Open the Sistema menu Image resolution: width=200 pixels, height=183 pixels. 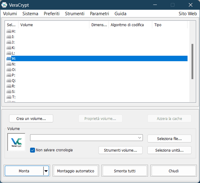(30, 14)
